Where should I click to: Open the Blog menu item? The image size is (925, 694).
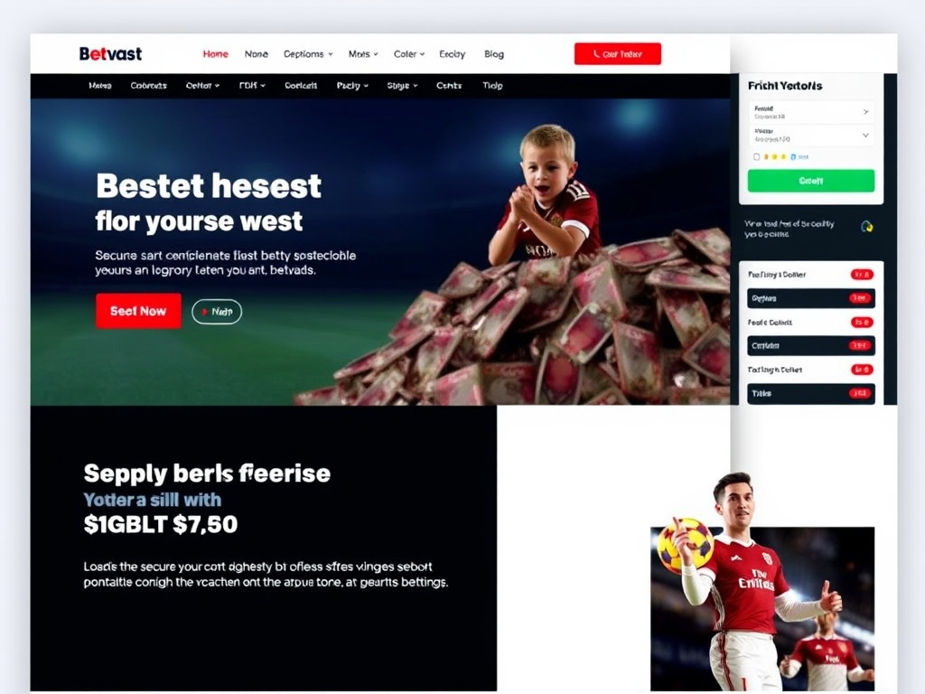(x=494, y=53)
